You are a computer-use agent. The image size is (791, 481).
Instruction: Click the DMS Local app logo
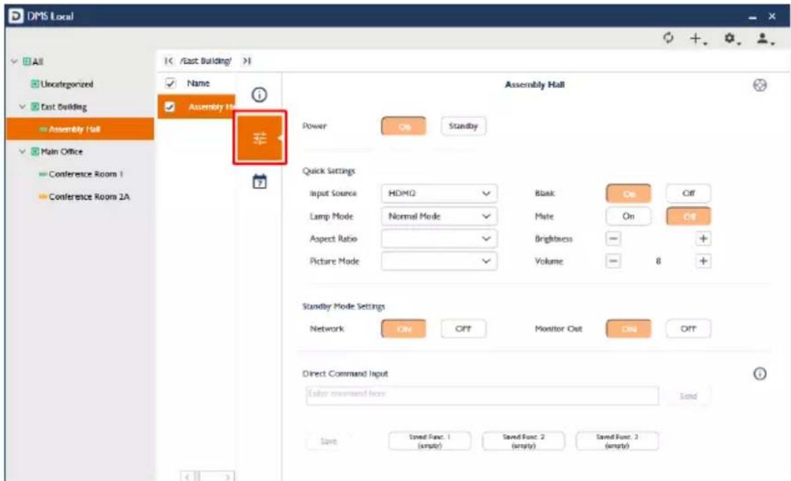[16, 16]
